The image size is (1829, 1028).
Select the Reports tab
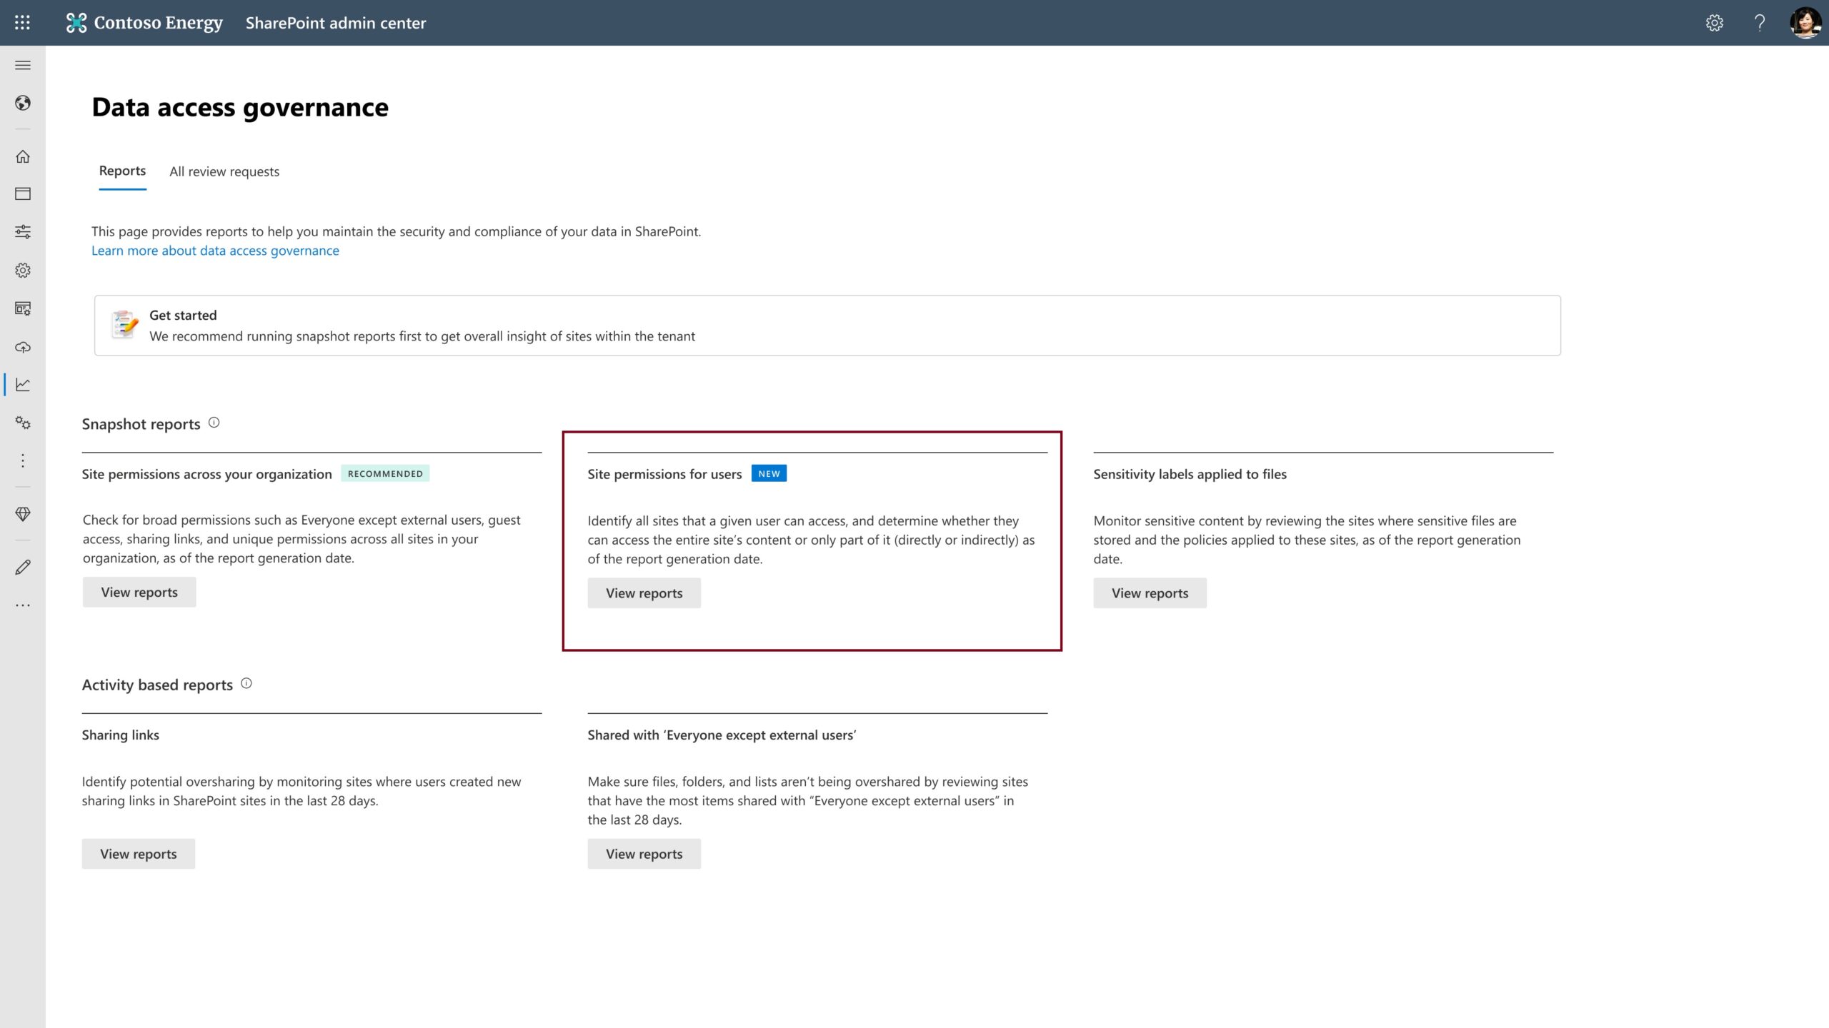click(x=122, y=171)
